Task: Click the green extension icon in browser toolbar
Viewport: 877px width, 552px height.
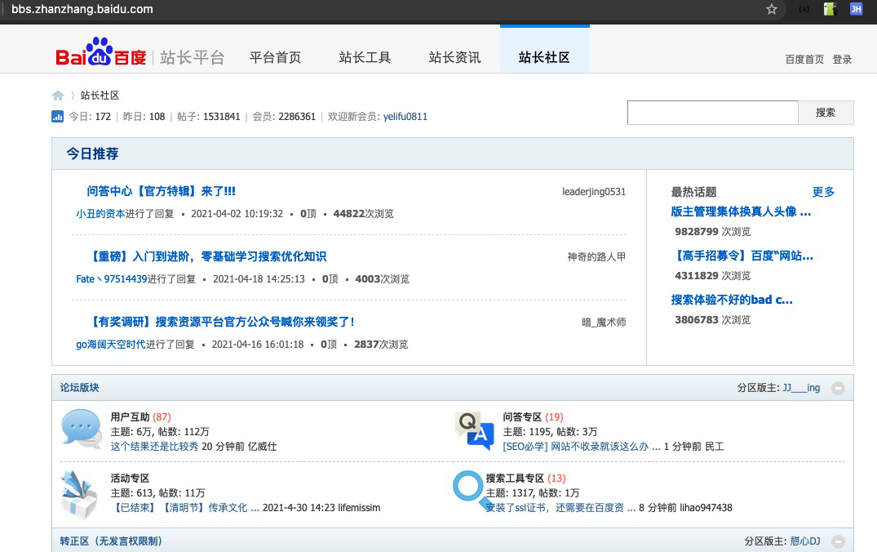Action: (829, 9)
